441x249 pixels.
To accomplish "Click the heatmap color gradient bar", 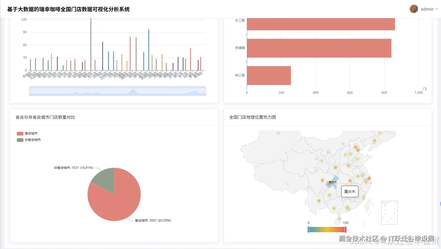I will (327, 230).
